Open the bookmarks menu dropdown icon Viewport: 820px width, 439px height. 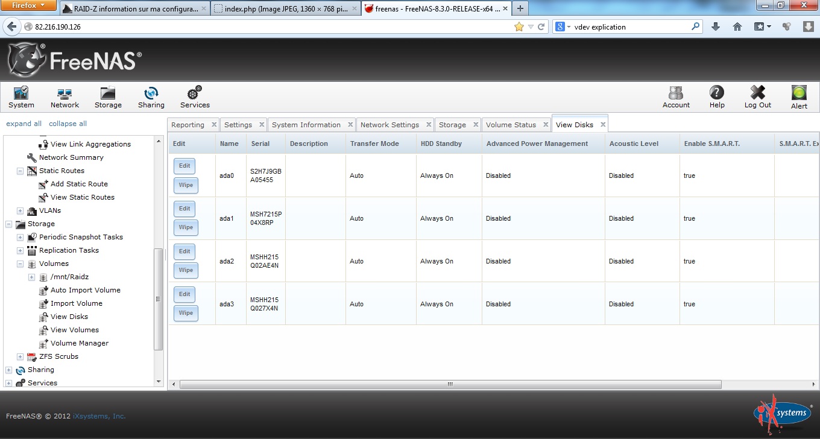point(763,27)
